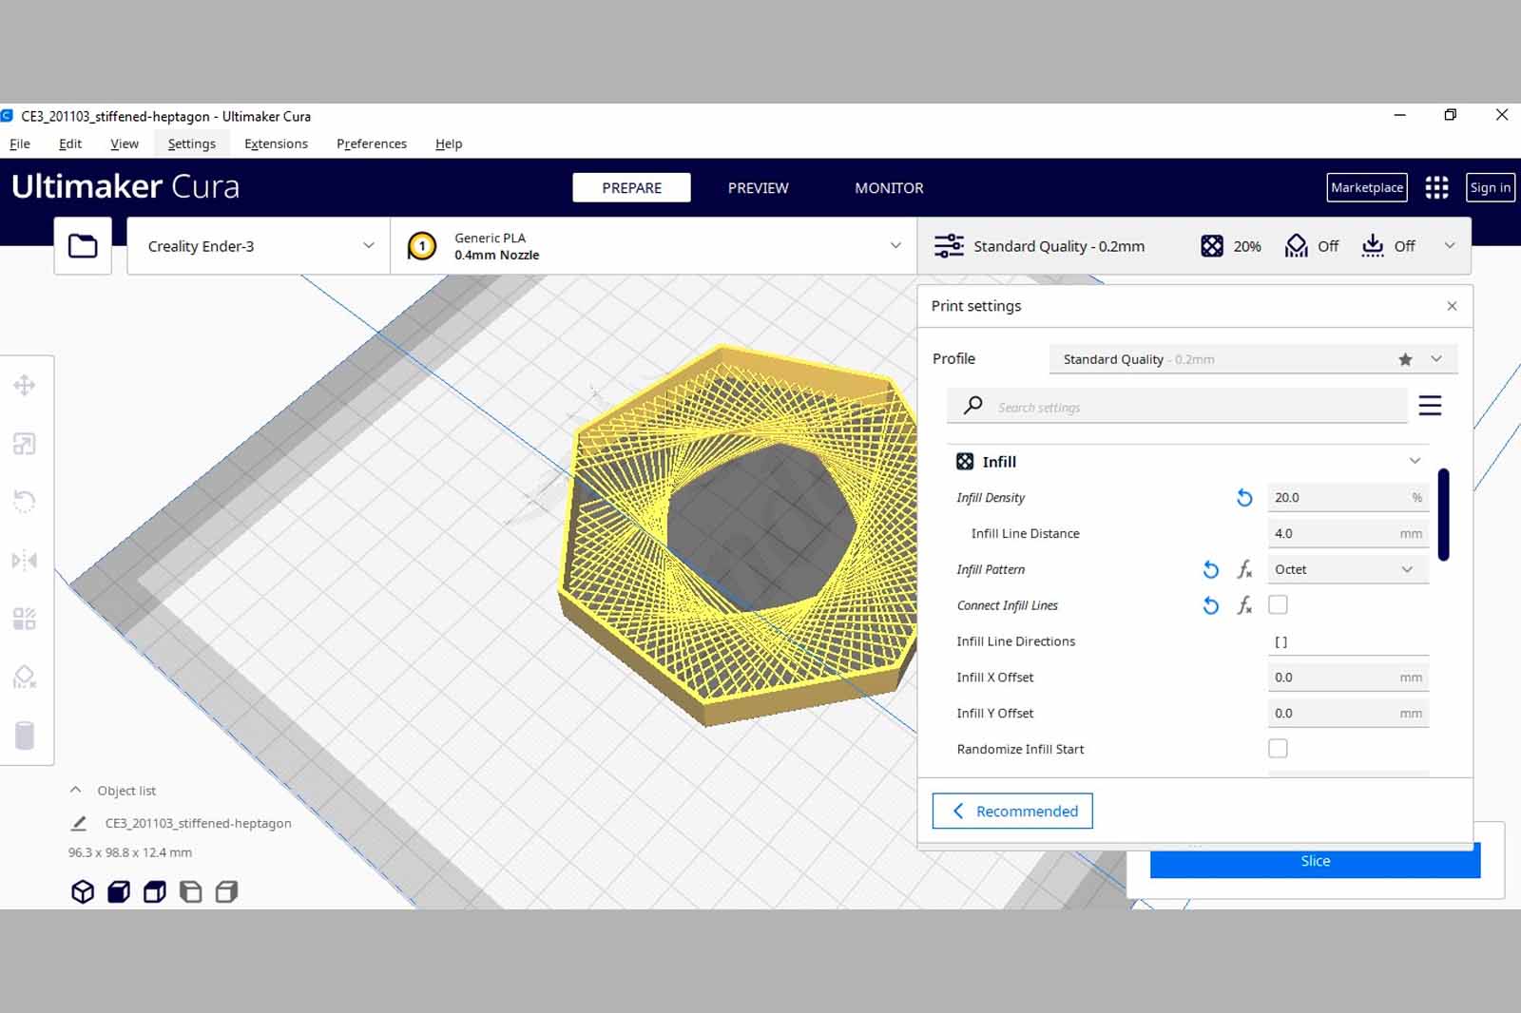Open the Profile Standard Quality dropdown
1521x1013 pixels.
point(1253,359)
